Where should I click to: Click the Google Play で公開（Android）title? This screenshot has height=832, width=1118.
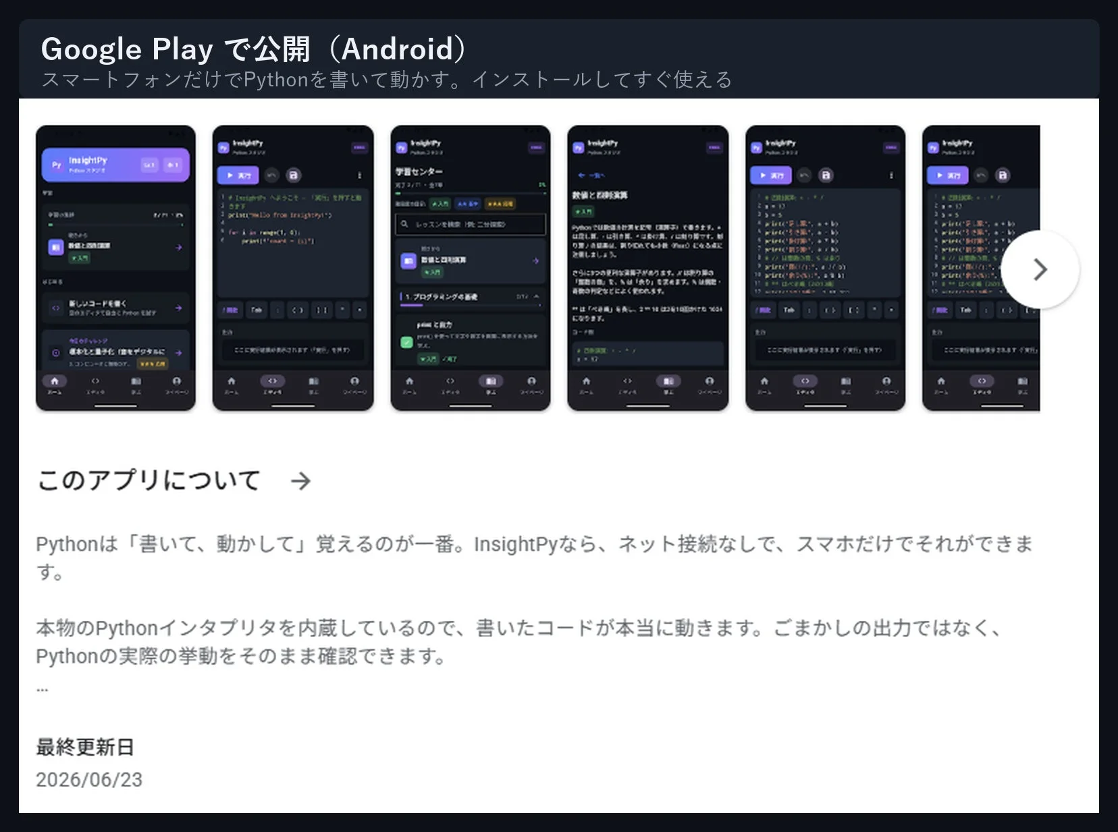[x=253, y=49]
